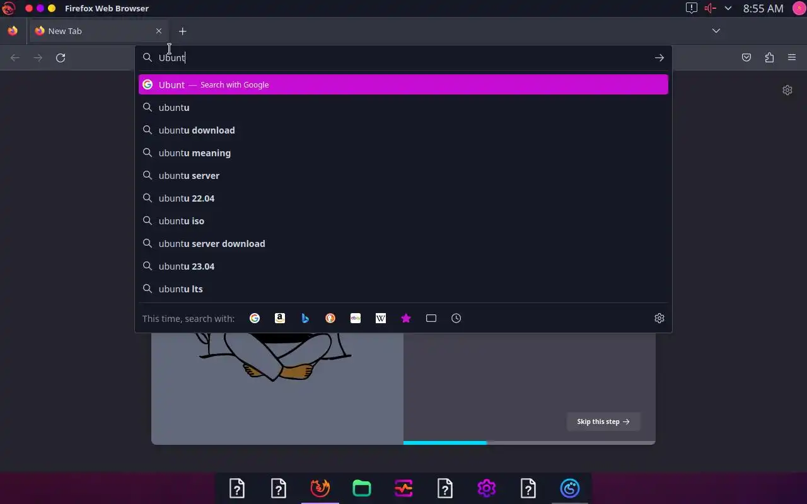807x504 pixels.
Task: Click the Go arrow in address bar
Action: coord(659,57)
